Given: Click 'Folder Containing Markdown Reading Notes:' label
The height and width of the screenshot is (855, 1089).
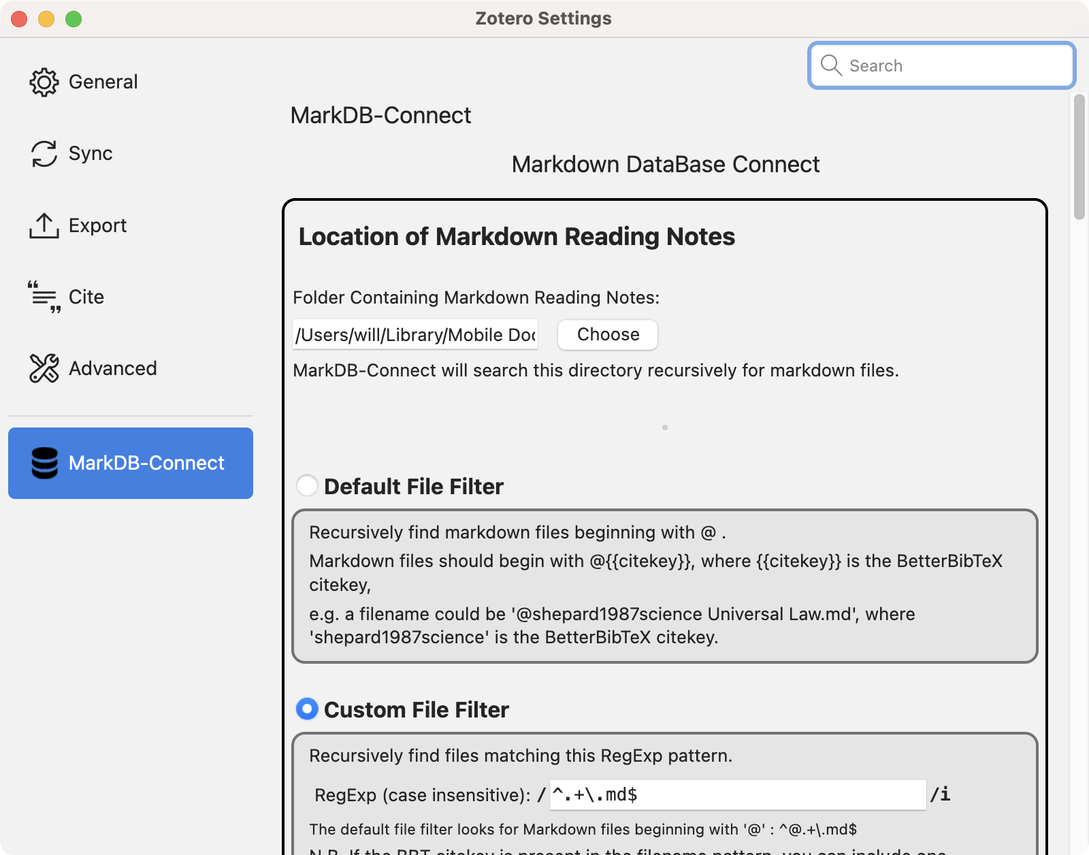Looking at the screenshot, I should [x=476, y=297].
